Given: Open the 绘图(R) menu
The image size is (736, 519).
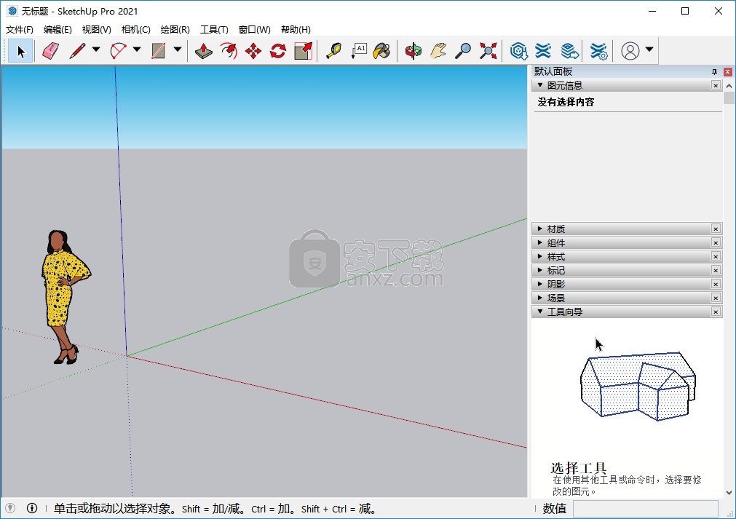Looking at the screenshot, I should (175, 30).
